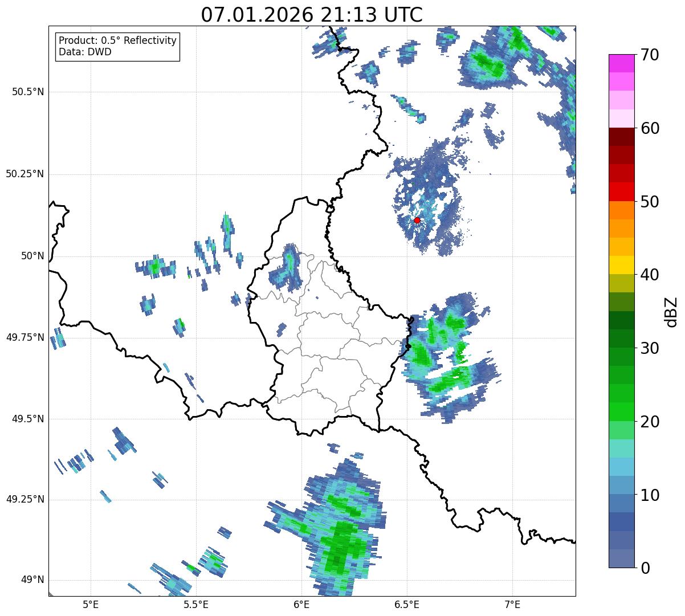Click the colorbar tick label 30
Image resolution: width=685 pixels, height=616 pixels.
click(650, 348)
